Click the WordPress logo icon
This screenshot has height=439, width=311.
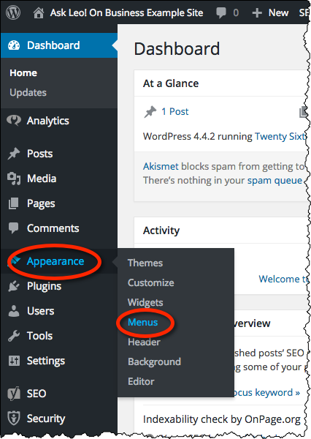pyautogui.click(x=13, y=12)
